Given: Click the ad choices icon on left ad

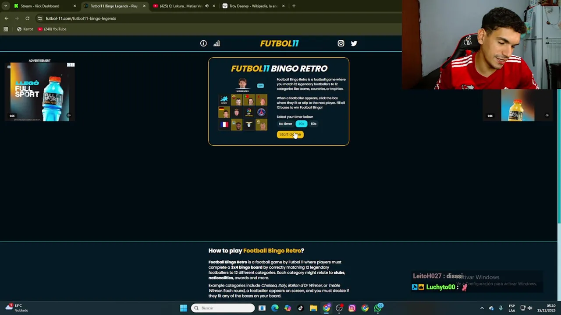Looking at the screenshot, I should click(x=71, y=65).
